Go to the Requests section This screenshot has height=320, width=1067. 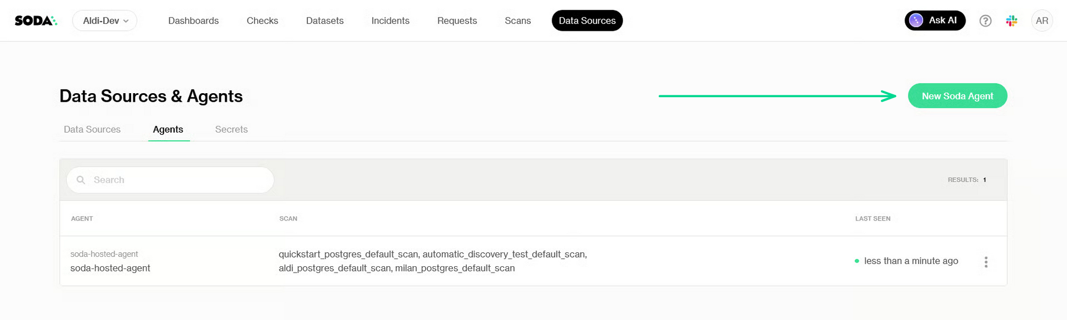[457, 21]
